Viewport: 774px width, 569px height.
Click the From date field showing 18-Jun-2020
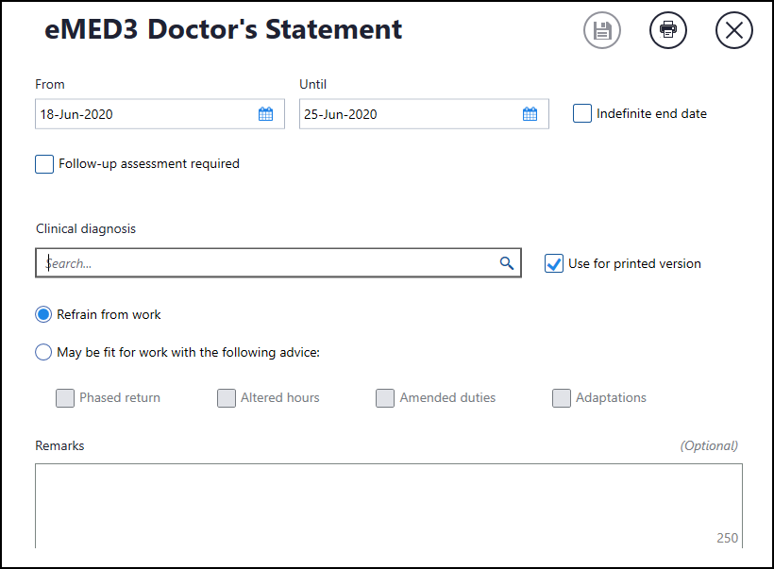[142, 114]
